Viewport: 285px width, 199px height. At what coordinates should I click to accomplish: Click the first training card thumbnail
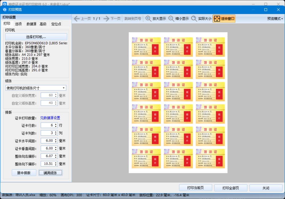pos(146,47)
